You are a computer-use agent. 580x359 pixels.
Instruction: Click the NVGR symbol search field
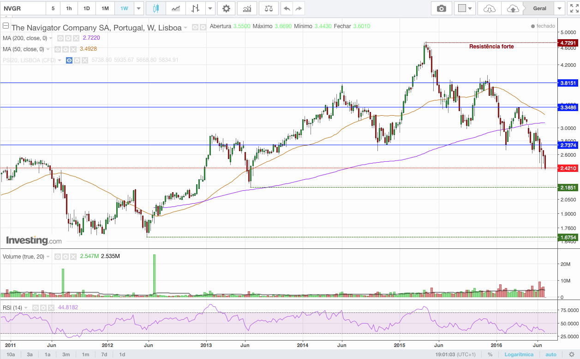click(23, 8)
